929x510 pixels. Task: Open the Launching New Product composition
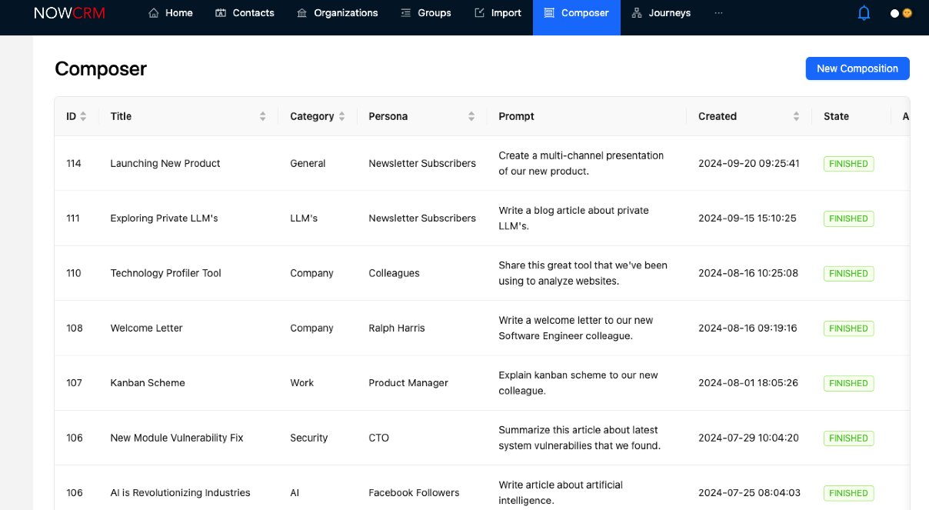point(165,163)
